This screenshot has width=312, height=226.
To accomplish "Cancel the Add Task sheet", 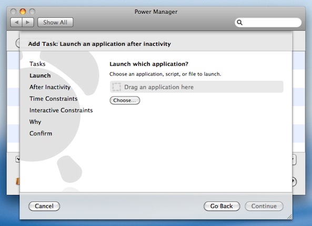I will 44,206.
